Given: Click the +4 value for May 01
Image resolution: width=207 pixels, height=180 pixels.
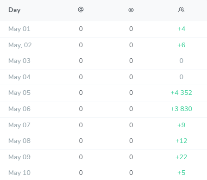Looking at the screenshot, I should 181,29.
